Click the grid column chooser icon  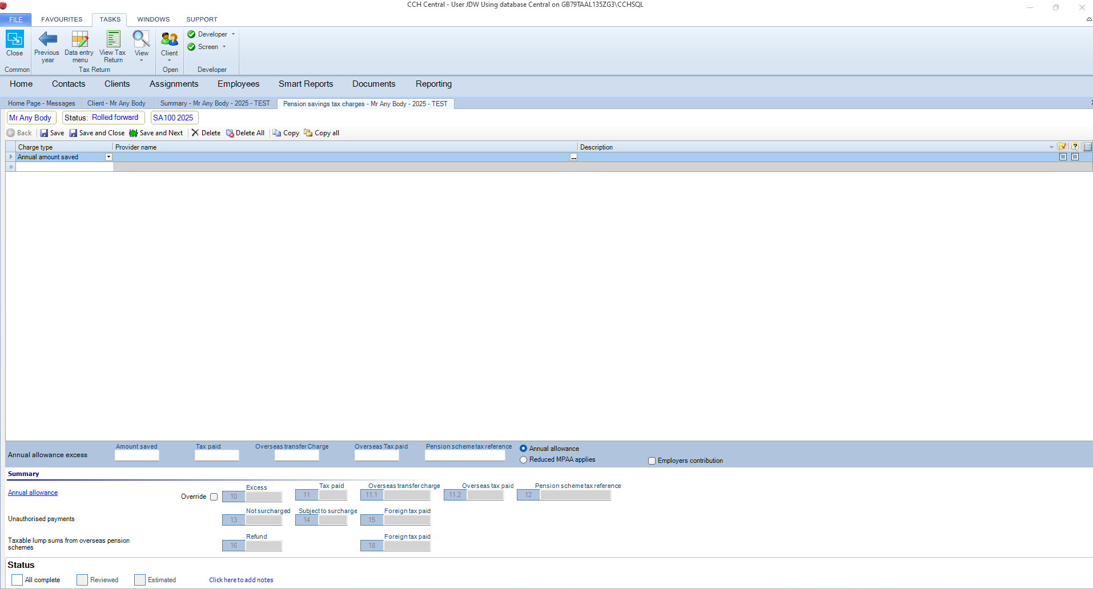[x=1087, y=147]
